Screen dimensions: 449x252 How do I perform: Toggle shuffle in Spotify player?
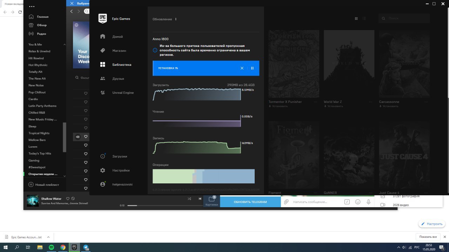[x=189, y=198]
